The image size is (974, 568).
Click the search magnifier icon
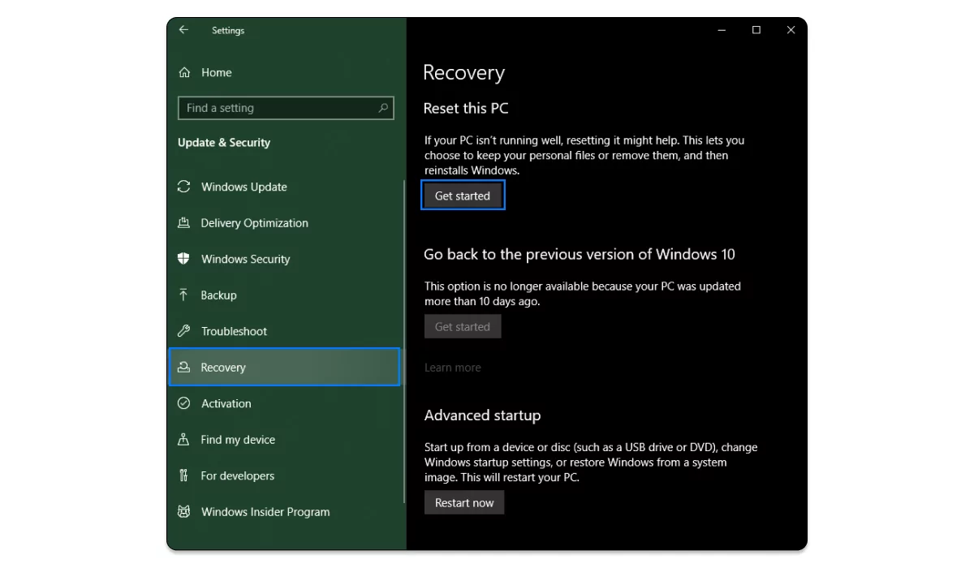tap(383, 108)
